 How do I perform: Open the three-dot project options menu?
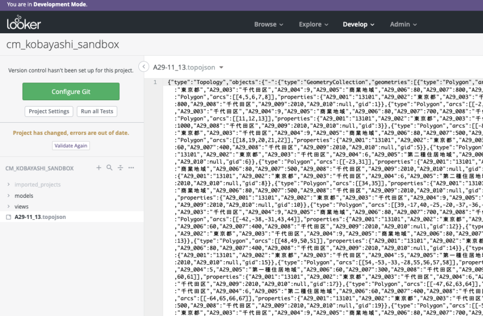(x=131, y=168)
